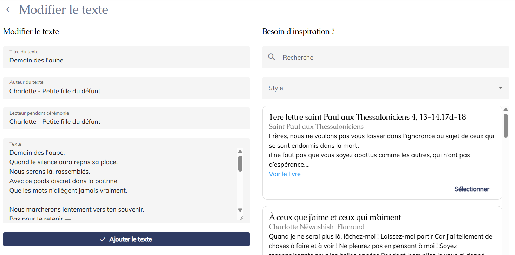
Task: Click the inspiration list scrollbar thumb
Action: pos(506,125)
